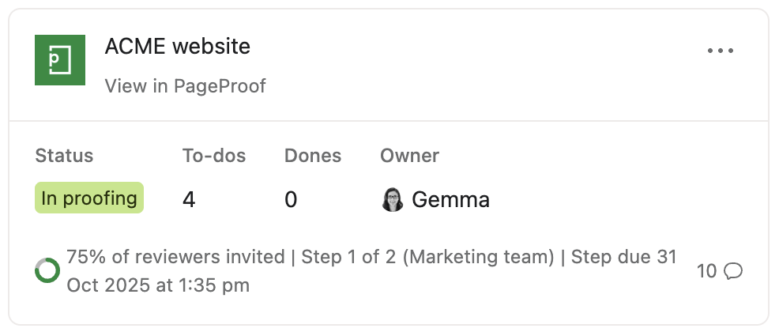Click the green PageProof logo icon
Screen dimensions: 779x332
[x=61, y=60]
